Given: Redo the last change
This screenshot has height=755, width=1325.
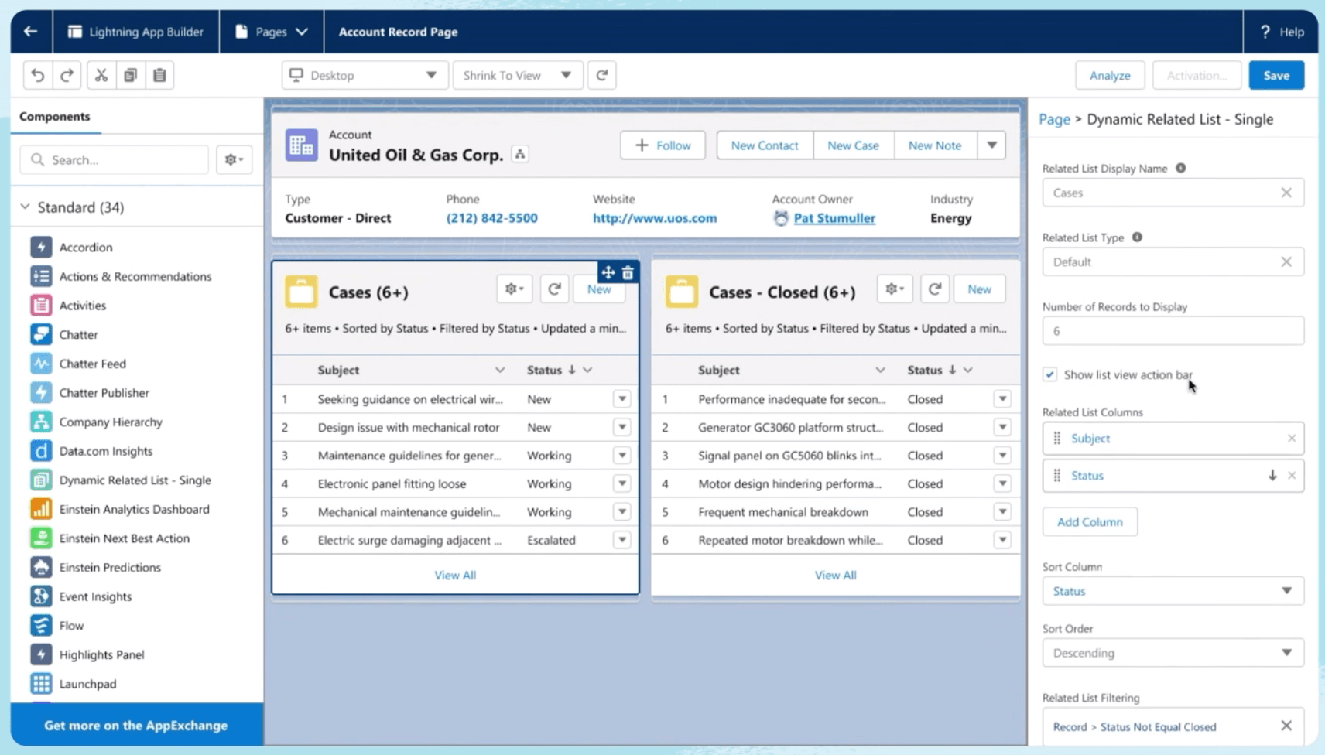Looking at the screenshot, I should [x=67, y=75].
